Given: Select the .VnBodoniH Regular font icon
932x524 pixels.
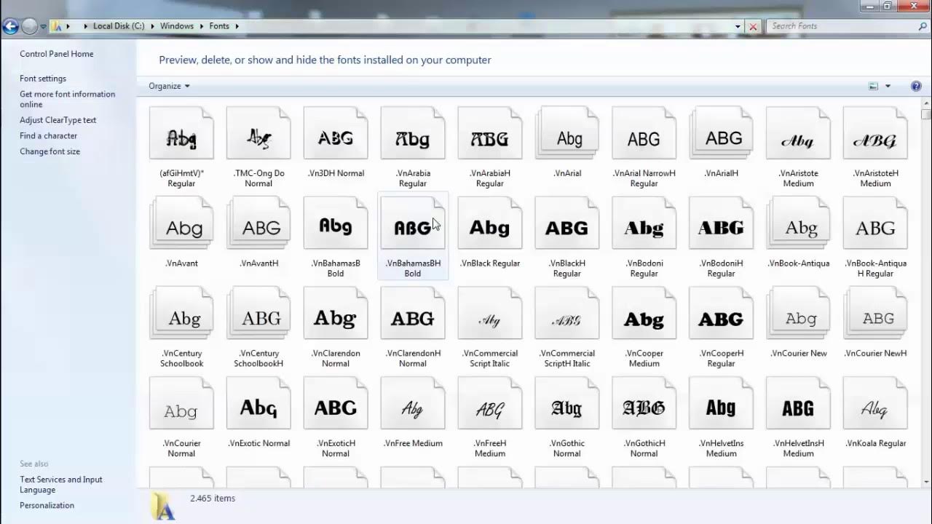Looking at the screenshot, I should [x=722, y=223].
